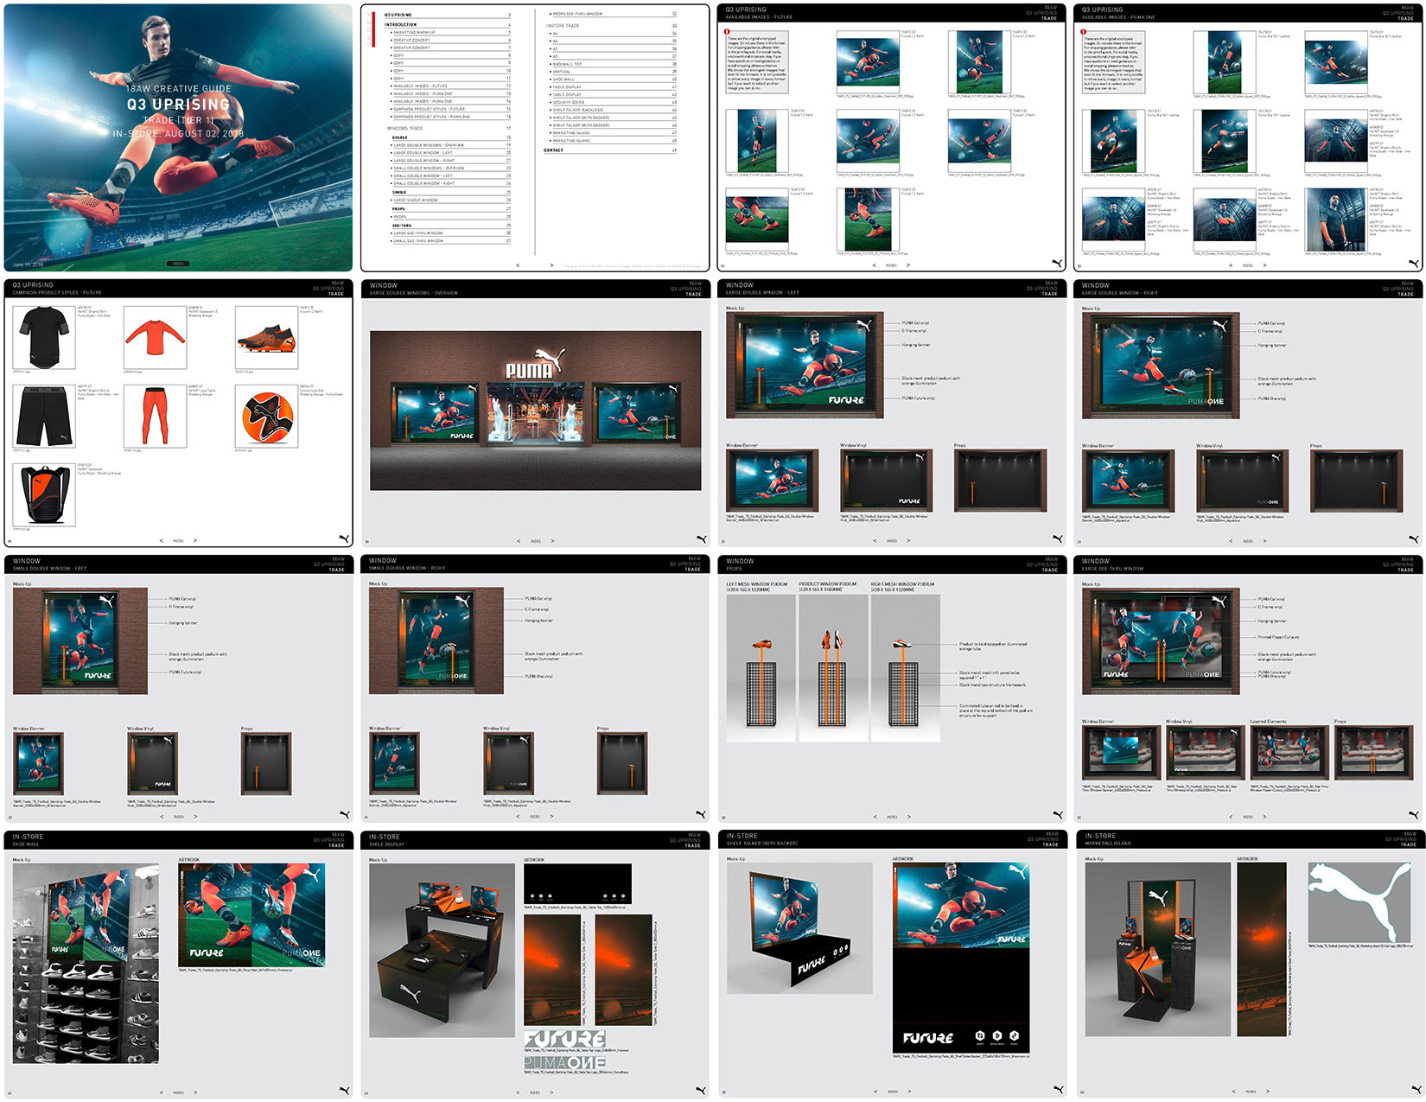Previous page arrow on In-Store Table Display page
Image resolution: width=1426 pixels, height=1102 pixels.
coord(518,1092)
